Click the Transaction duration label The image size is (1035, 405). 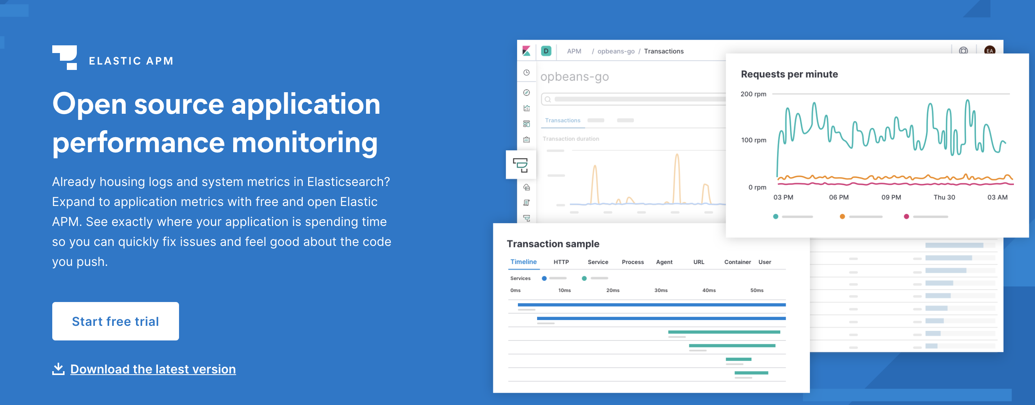coord(571,139)
